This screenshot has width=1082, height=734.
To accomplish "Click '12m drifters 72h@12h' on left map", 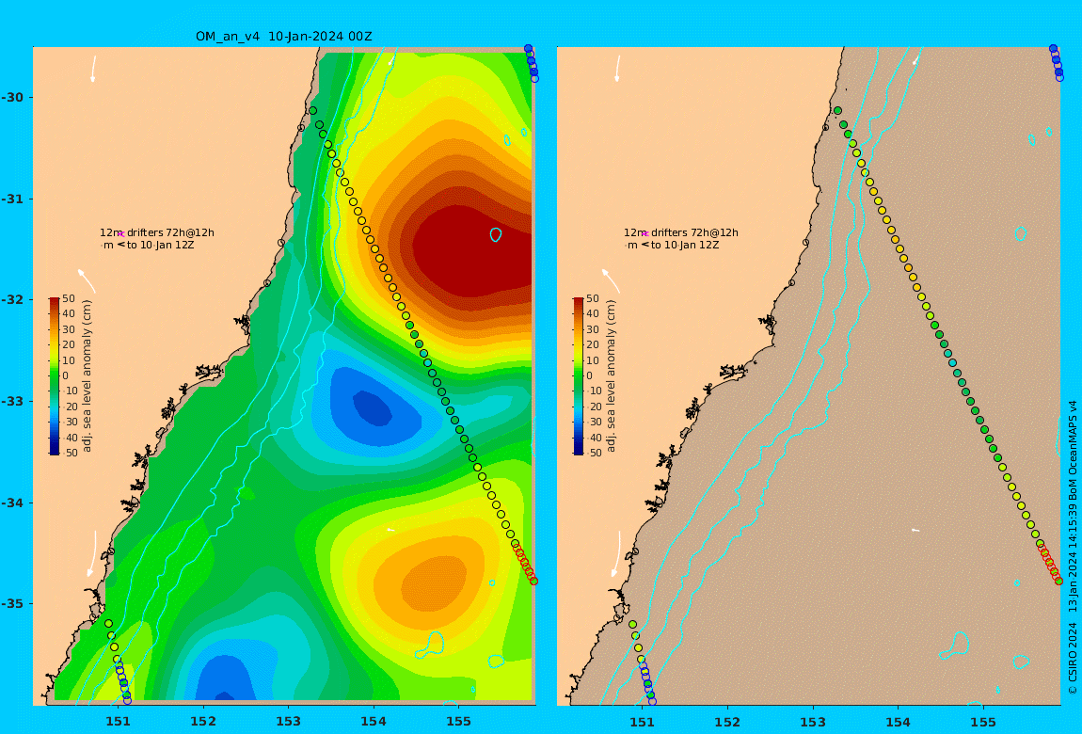I will (x=156, y=233).
